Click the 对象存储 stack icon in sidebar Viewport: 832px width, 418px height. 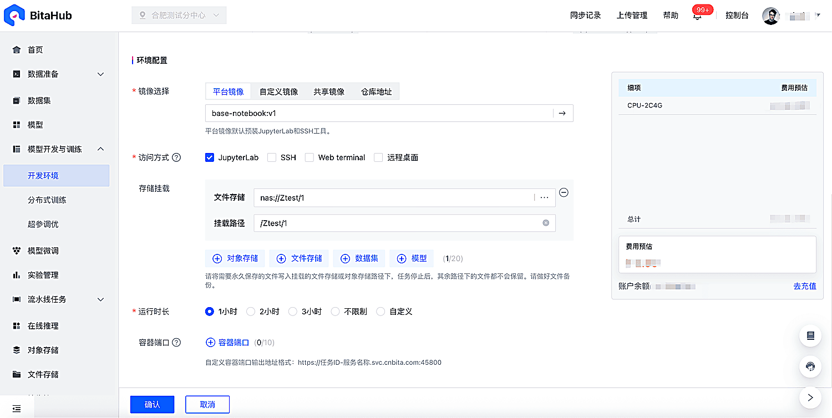[x=17, y=350]
